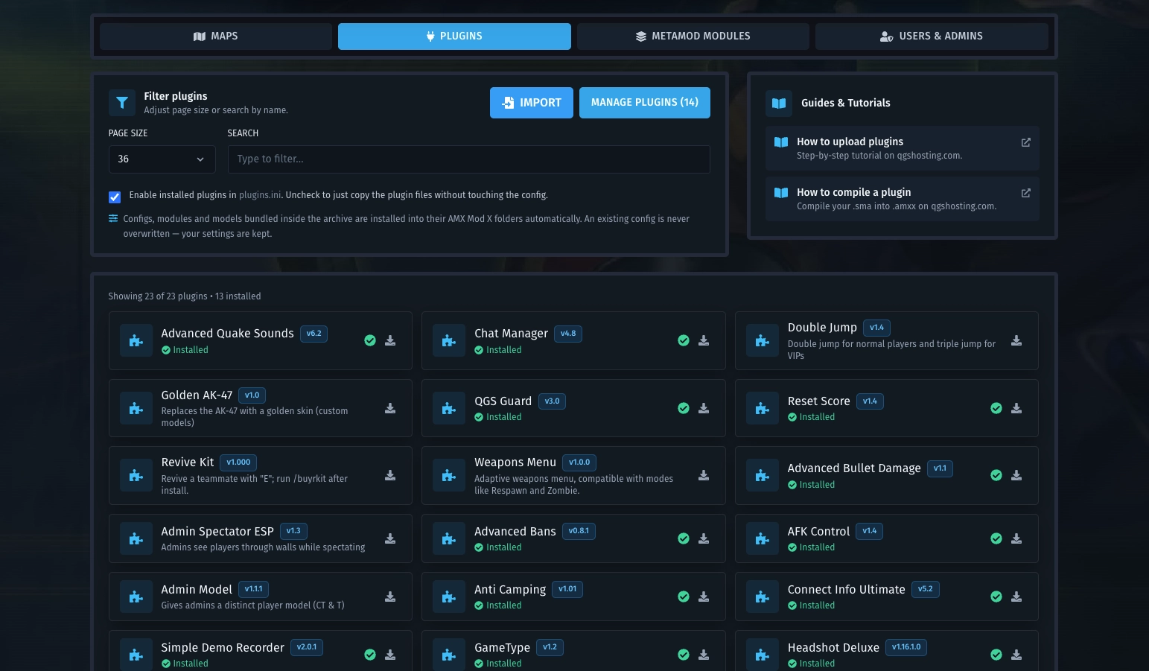Click the Advanced Bullet Damage download icon

point(1016,475)
